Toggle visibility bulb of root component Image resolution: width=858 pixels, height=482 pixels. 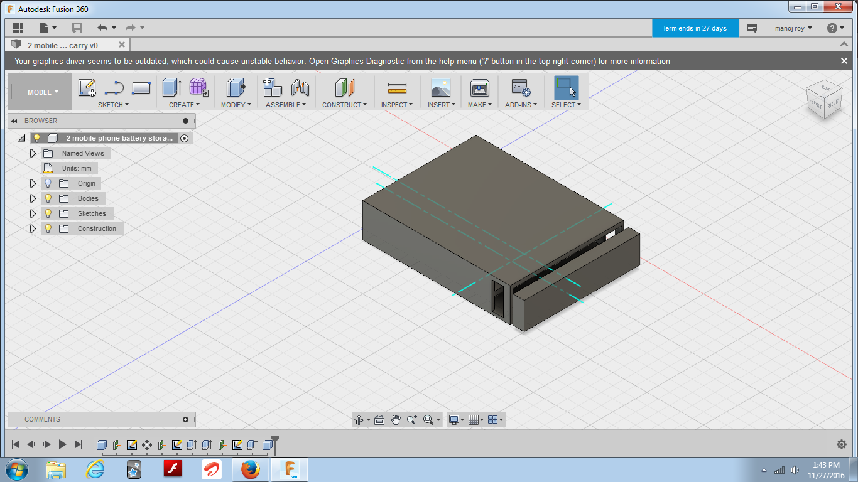[36, 138]
